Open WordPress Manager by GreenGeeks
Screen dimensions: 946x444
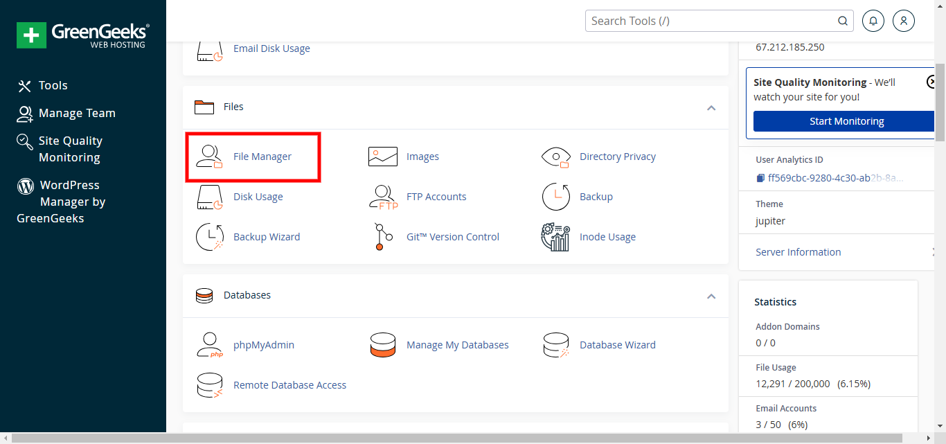click(x=69, y=201)
